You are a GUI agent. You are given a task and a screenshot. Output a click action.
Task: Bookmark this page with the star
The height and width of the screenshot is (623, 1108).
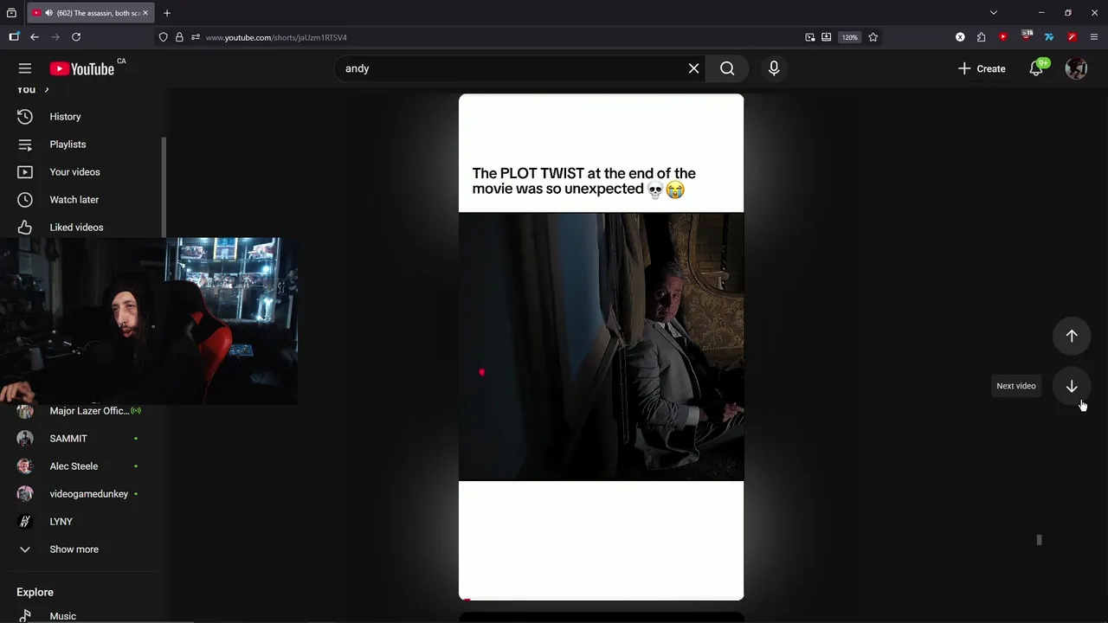pos(873,37)
